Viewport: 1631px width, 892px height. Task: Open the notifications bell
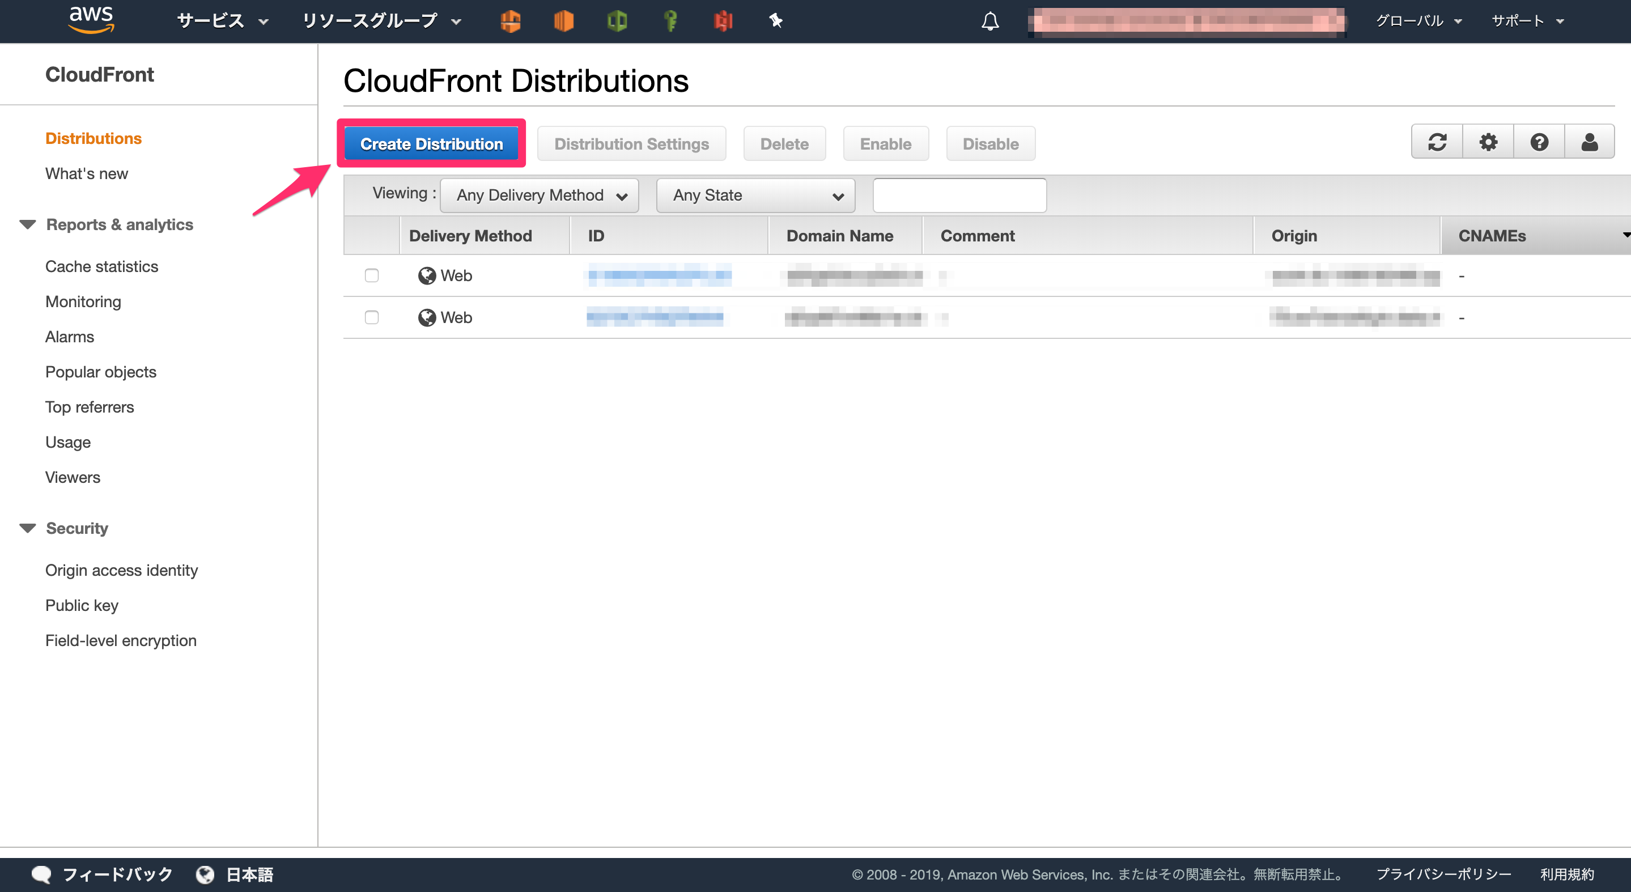click(990, 22)
